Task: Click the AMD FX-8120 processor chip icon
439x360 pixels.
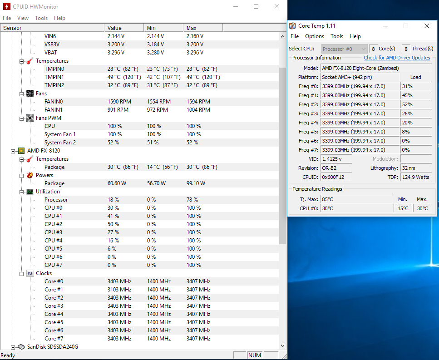Action: coord(21,151)
